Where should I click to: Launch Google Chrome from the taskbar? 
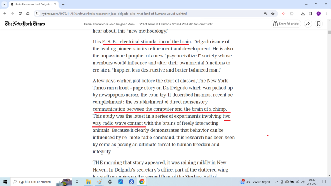[142, 181]
